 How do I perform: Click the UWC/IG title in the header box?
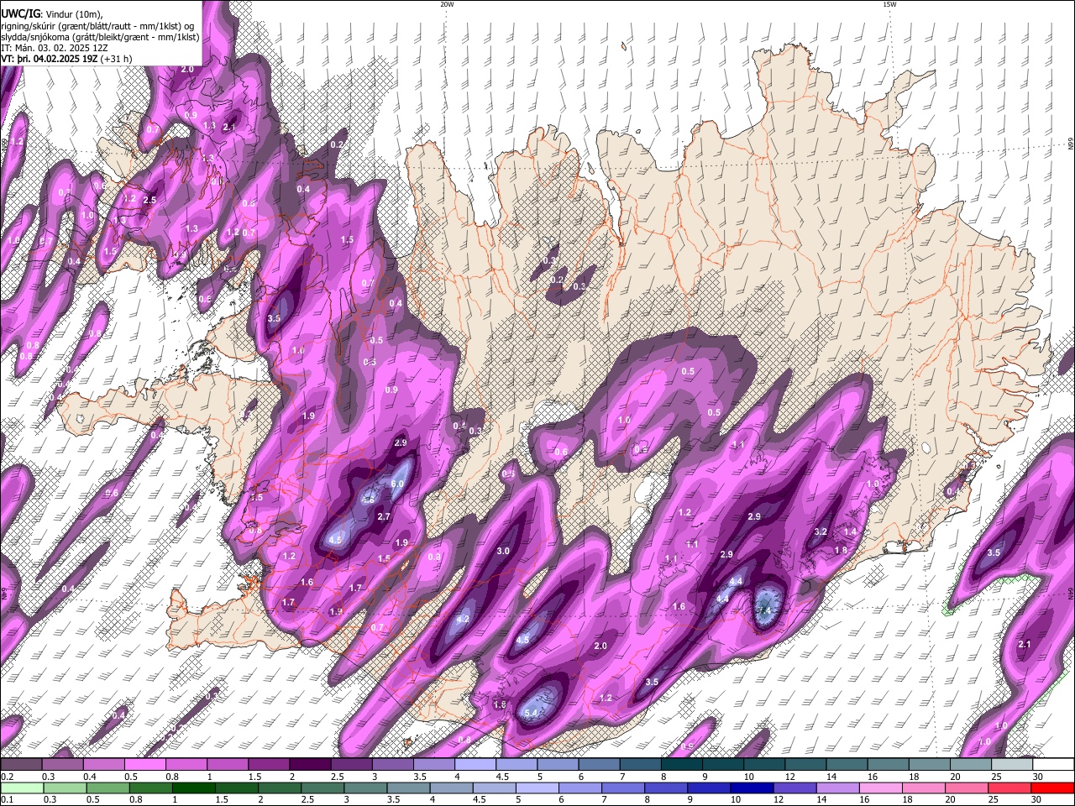pos(20,14)
